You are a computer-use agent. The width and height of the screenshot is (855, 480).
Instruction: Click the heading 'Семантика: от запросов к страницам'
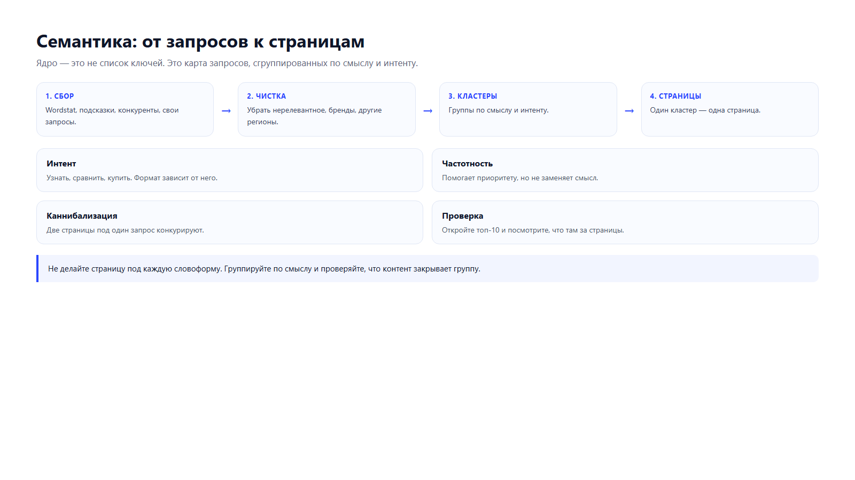200,42
